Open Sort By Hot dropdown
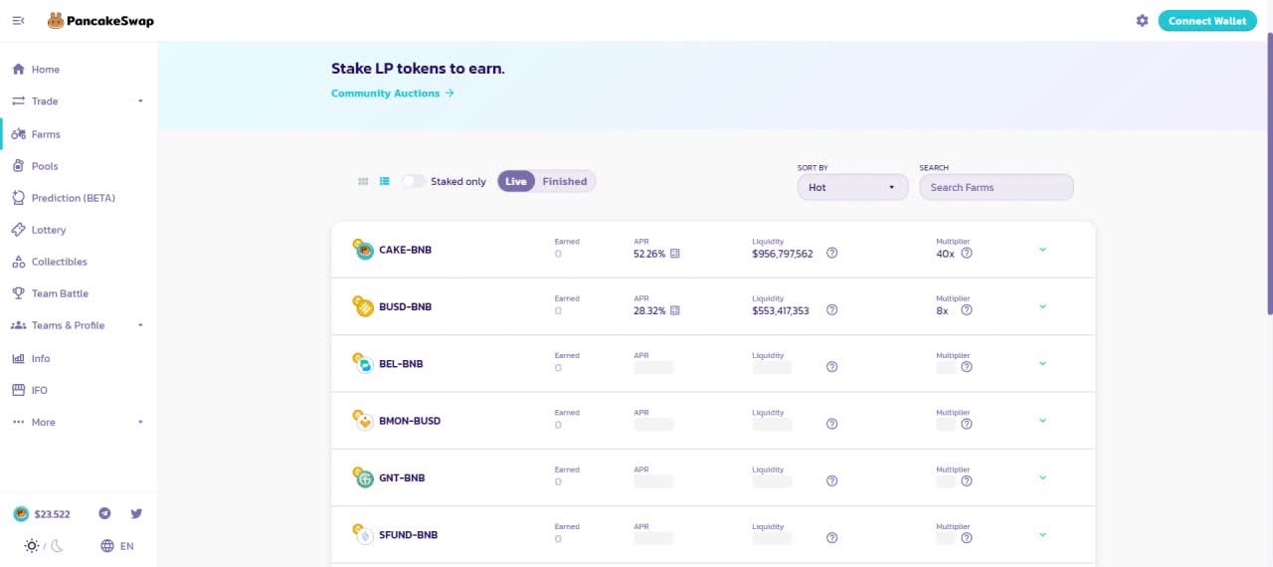This screenshot has height=567, width=1273. (853, 187)
